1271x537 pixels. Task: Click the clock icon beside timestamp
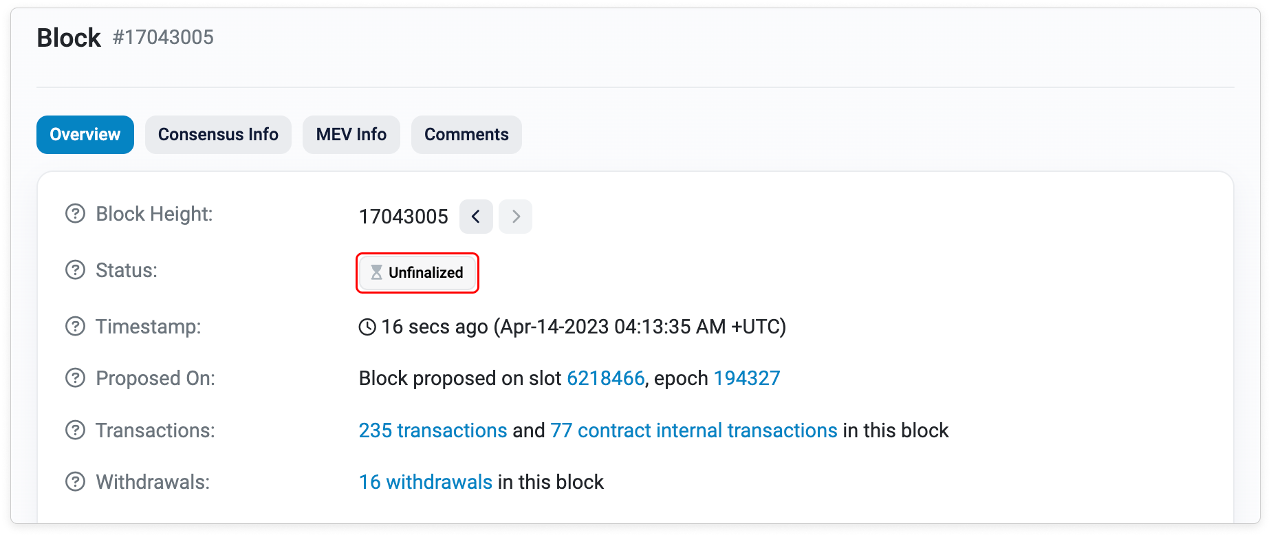(x=368, y=327)
